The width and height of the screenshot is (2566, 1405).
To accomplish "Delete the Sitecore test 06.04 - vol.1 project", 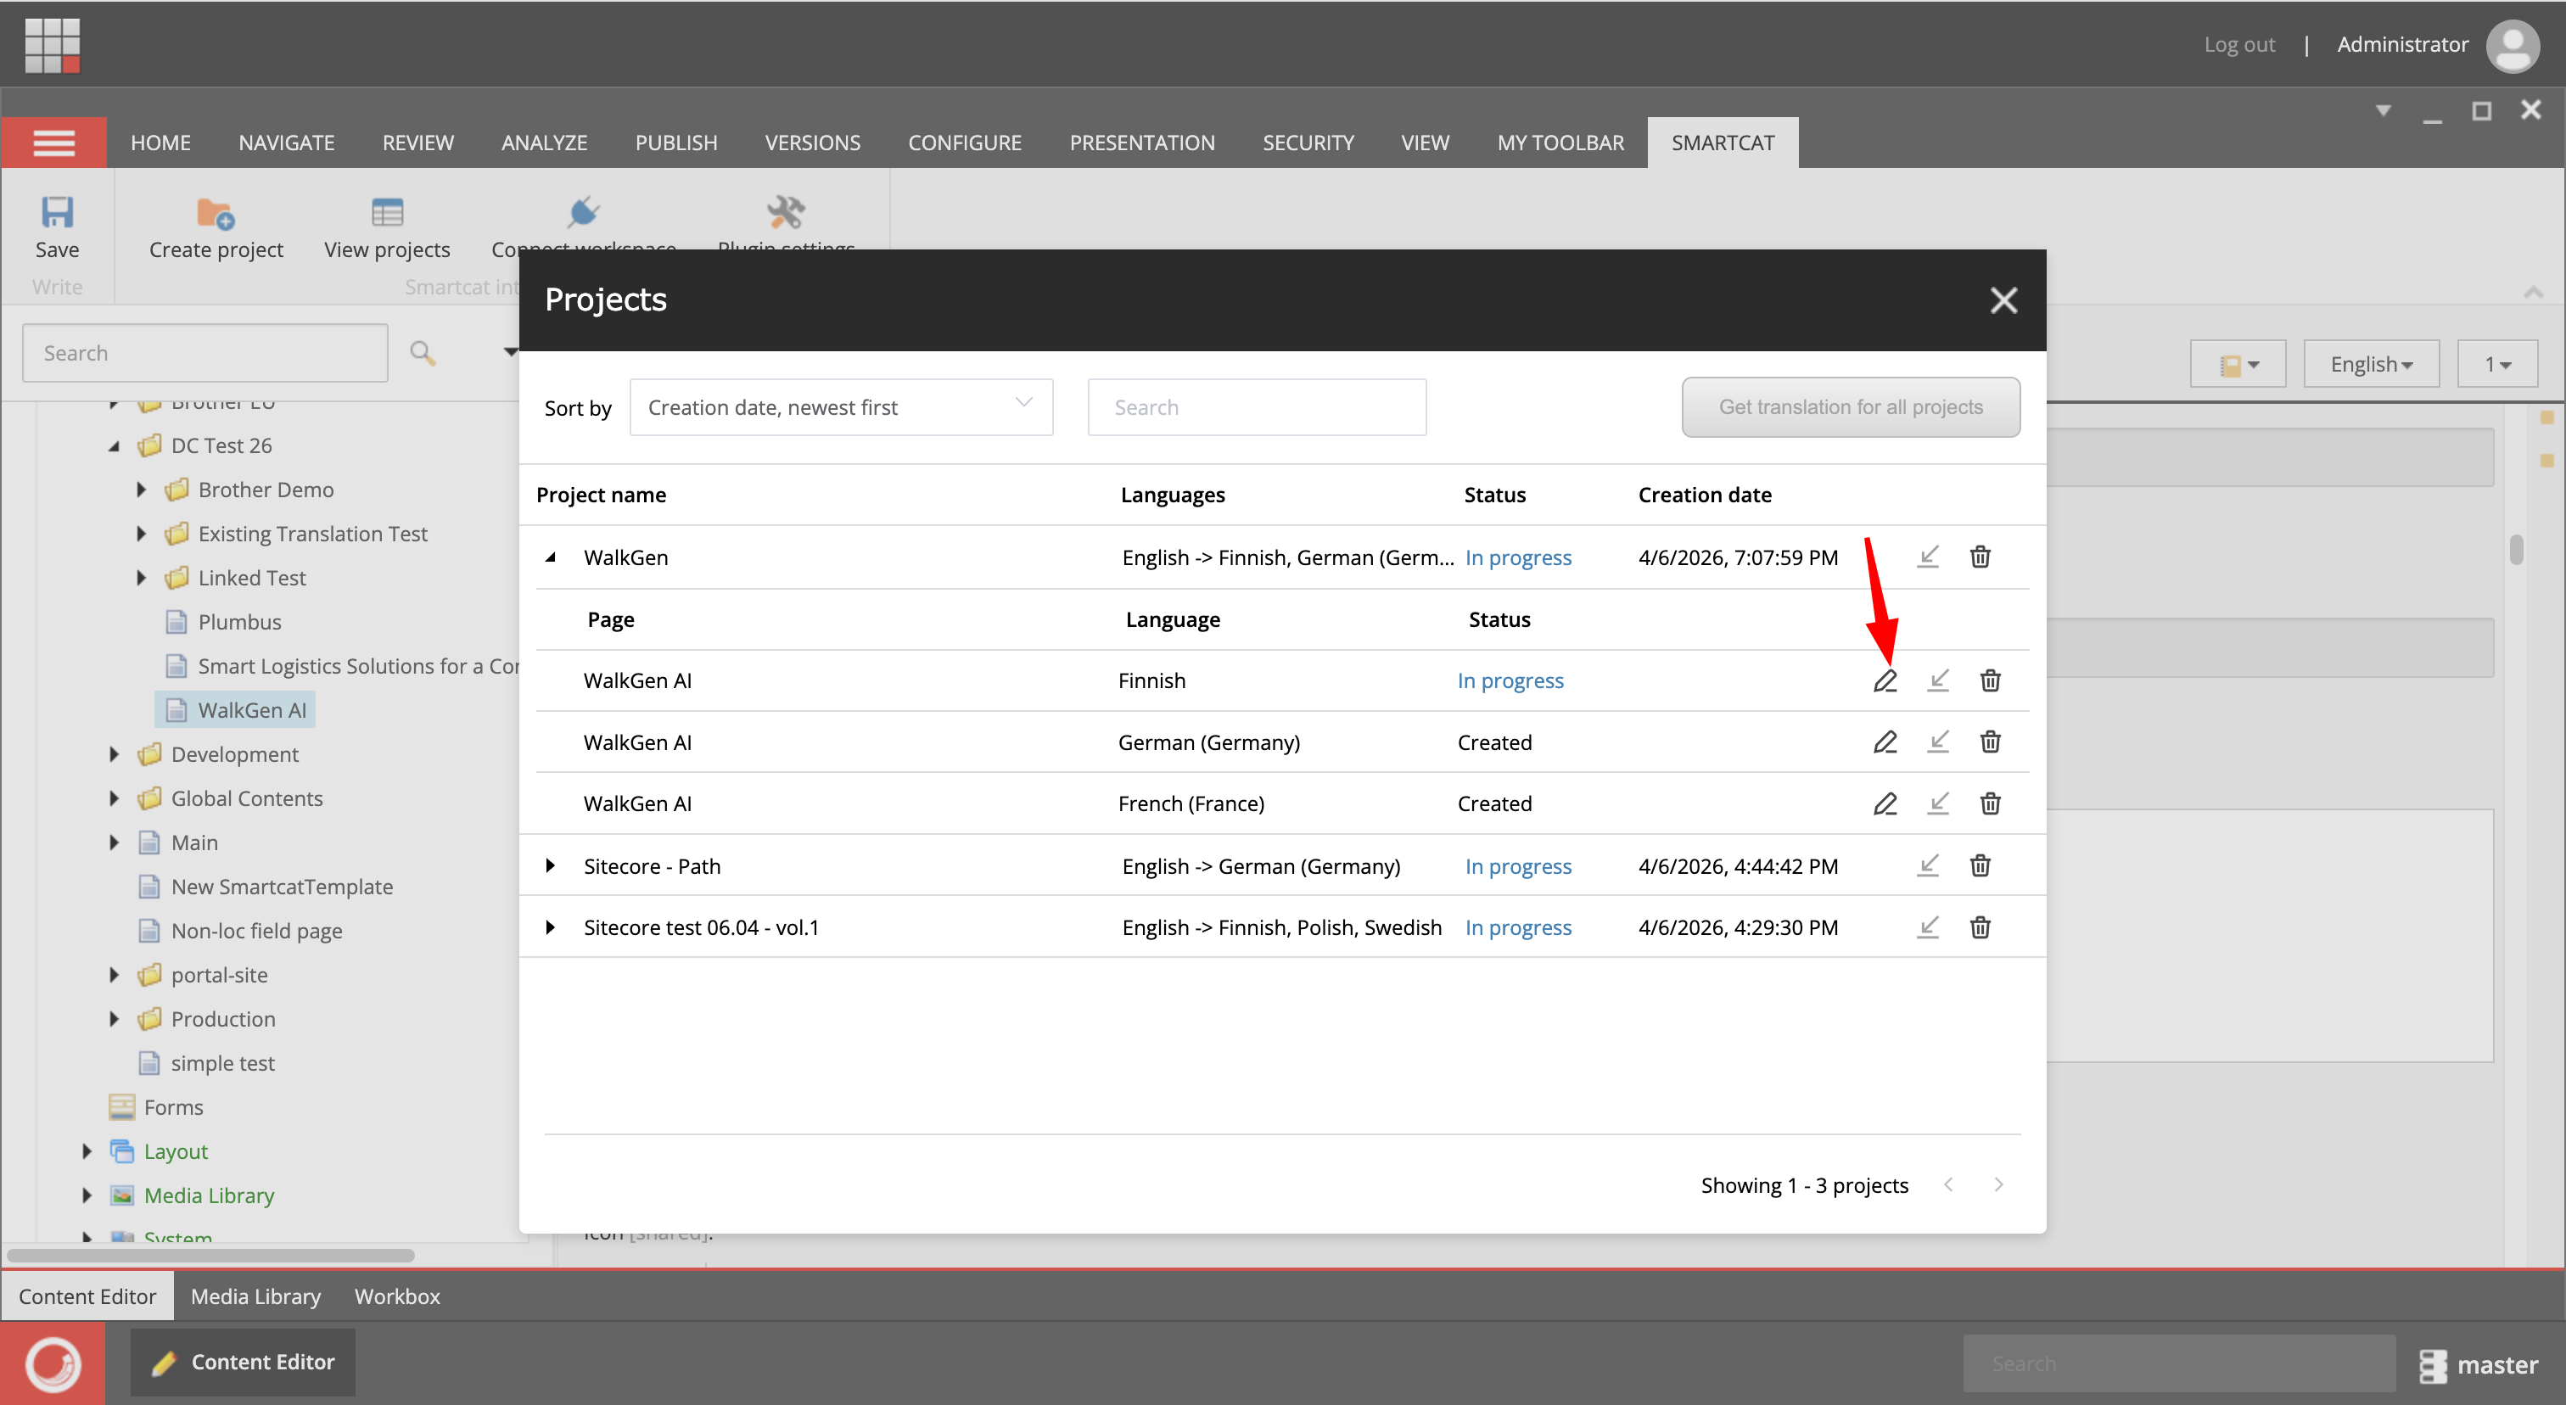I will 1981,927.
